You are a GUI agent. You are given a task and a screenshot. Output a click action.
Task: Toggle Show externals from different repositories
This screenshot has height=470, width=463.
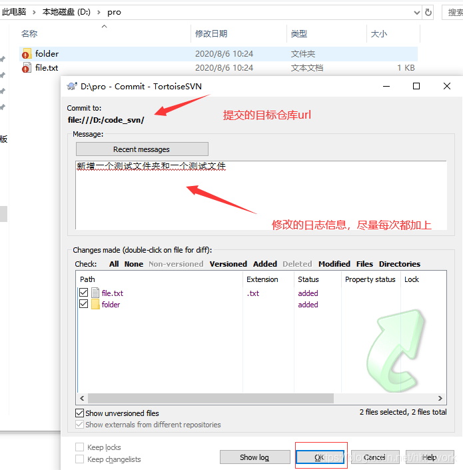point(79,425)
